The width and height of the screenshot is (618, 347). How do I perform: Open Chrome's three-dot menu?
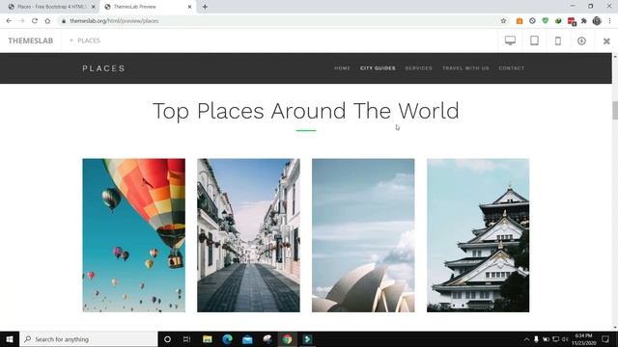pyautogui.click(x=609, y=21)
